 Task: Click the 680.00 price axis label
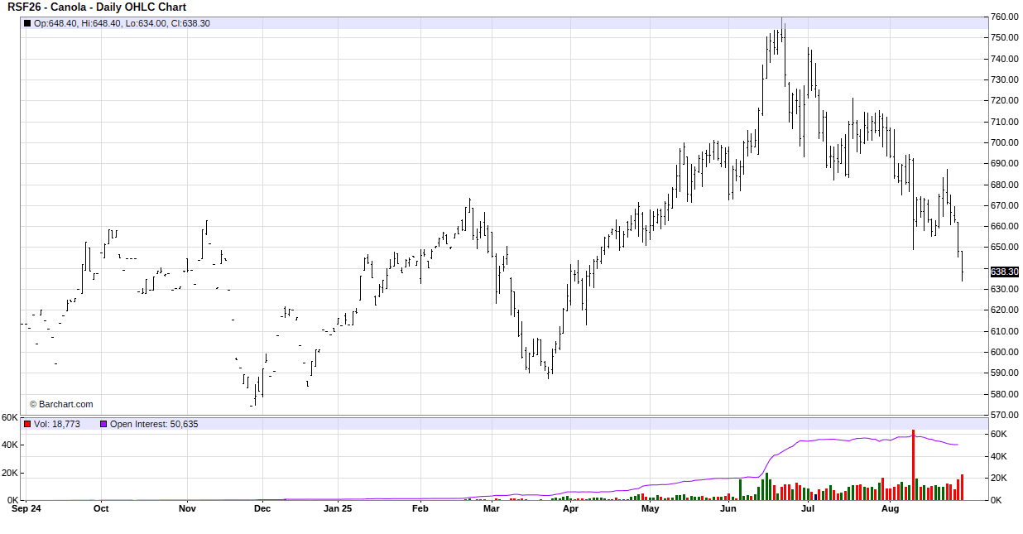[1004, 185]
